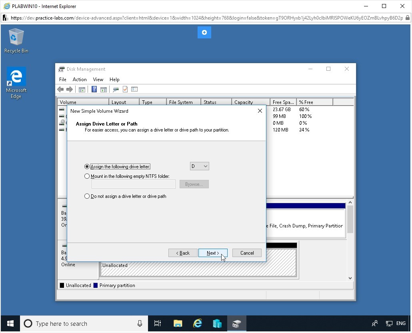Click the blue Primary partition legend swatch
This screenshot has width=412, height=333.
point(96,285)
